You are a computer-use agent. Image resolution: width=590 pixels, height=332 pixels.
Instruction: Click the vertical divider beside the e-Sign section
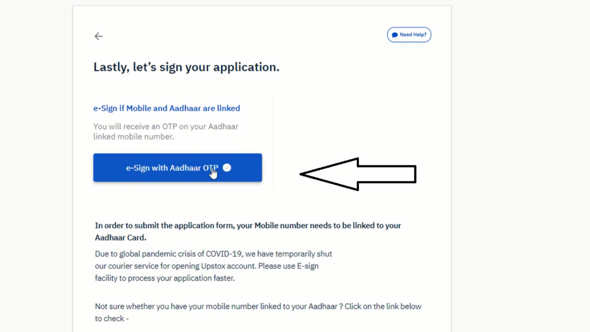274,144
